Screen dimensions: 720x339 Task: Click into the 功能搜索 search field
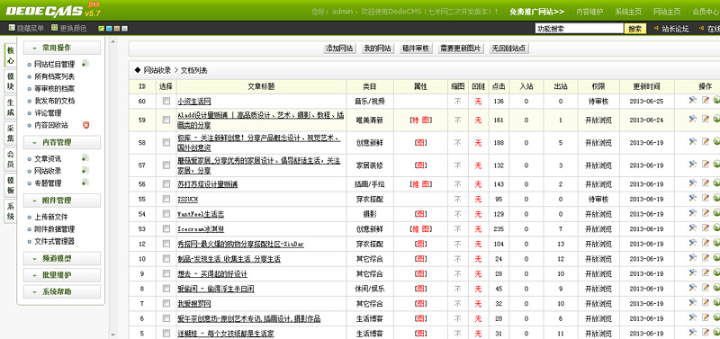[580, 29]
